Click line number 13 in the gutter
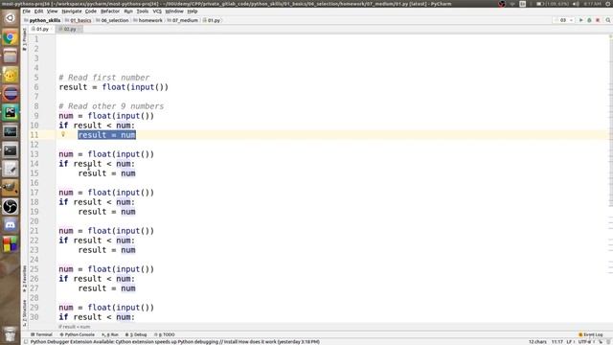This screenshot has height=345, width=613. (x=34, y=154)
